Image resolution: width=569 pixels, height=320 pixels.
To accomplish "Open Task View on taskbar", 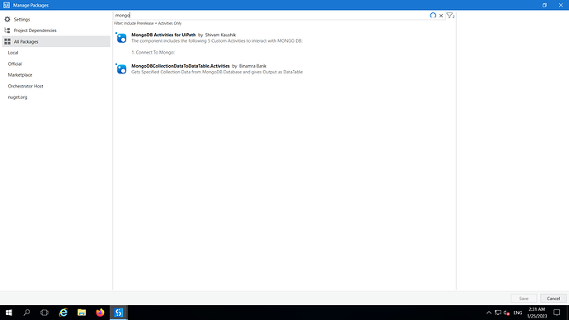I will (45, 313).
